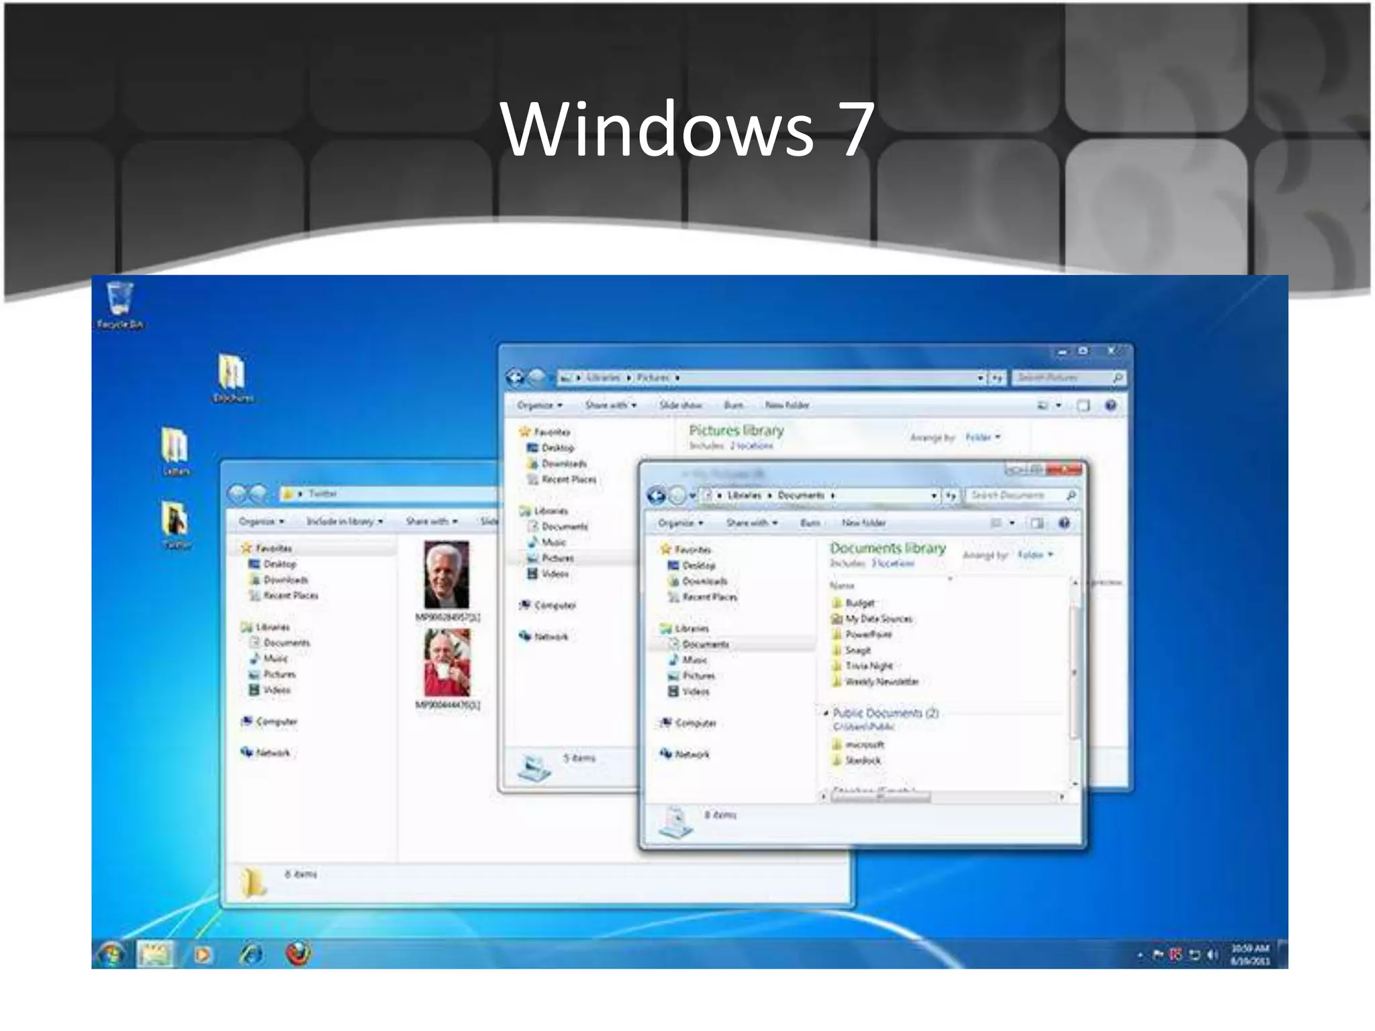Click the horizontal scrollbar in Documents window
The height and width of the screenshot is (1031, 1375).
tap(880, 797)
